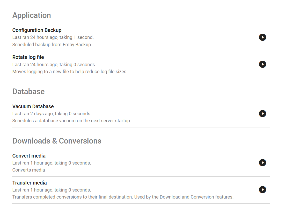Start the Rotate log file task
This screenshot has width=293, height=211.
pyautogui.click(x=262, y=64)
